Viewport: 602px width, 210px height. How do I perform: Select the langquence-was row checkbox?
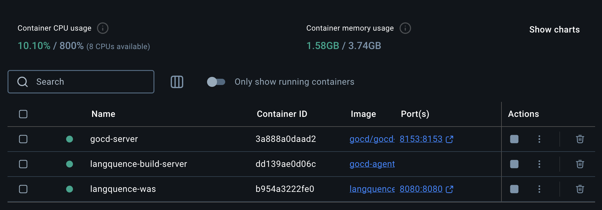pos(23,189)
